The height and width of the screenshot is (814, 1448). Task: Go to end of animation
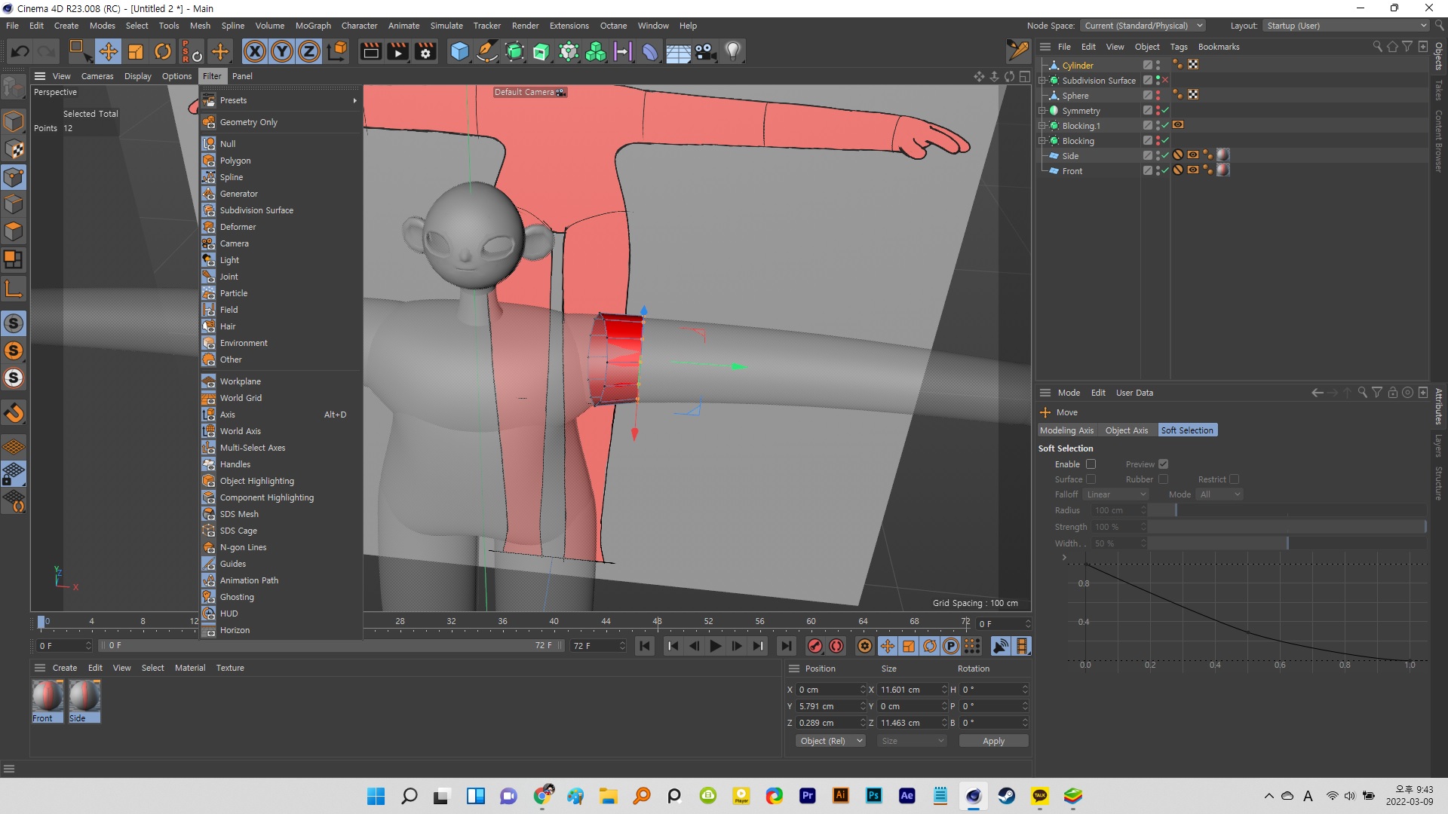(x=786, y=646)
